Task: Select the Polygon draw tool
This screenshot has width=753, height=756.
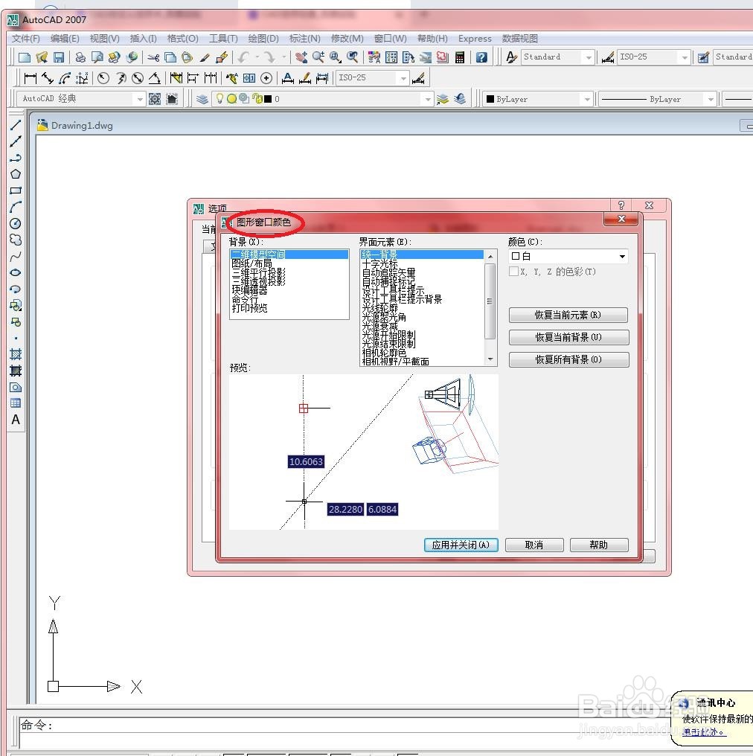Action: (x=16, y=174)
